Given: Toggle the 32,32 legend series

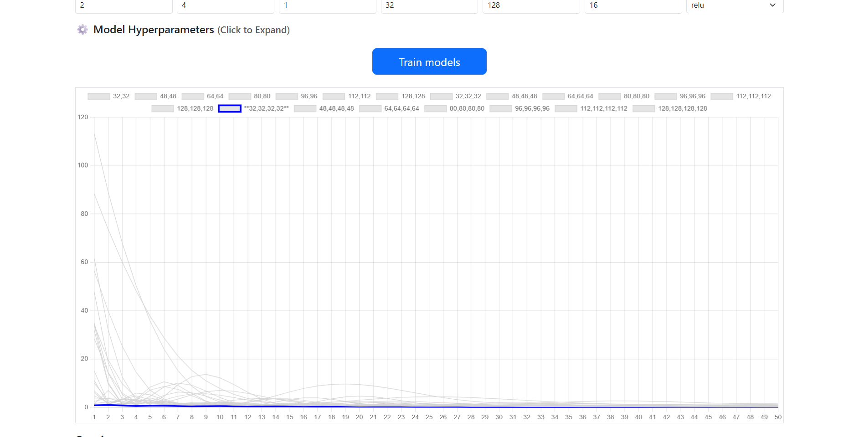Looking at the screenshot, I should [x=108, y=97].
